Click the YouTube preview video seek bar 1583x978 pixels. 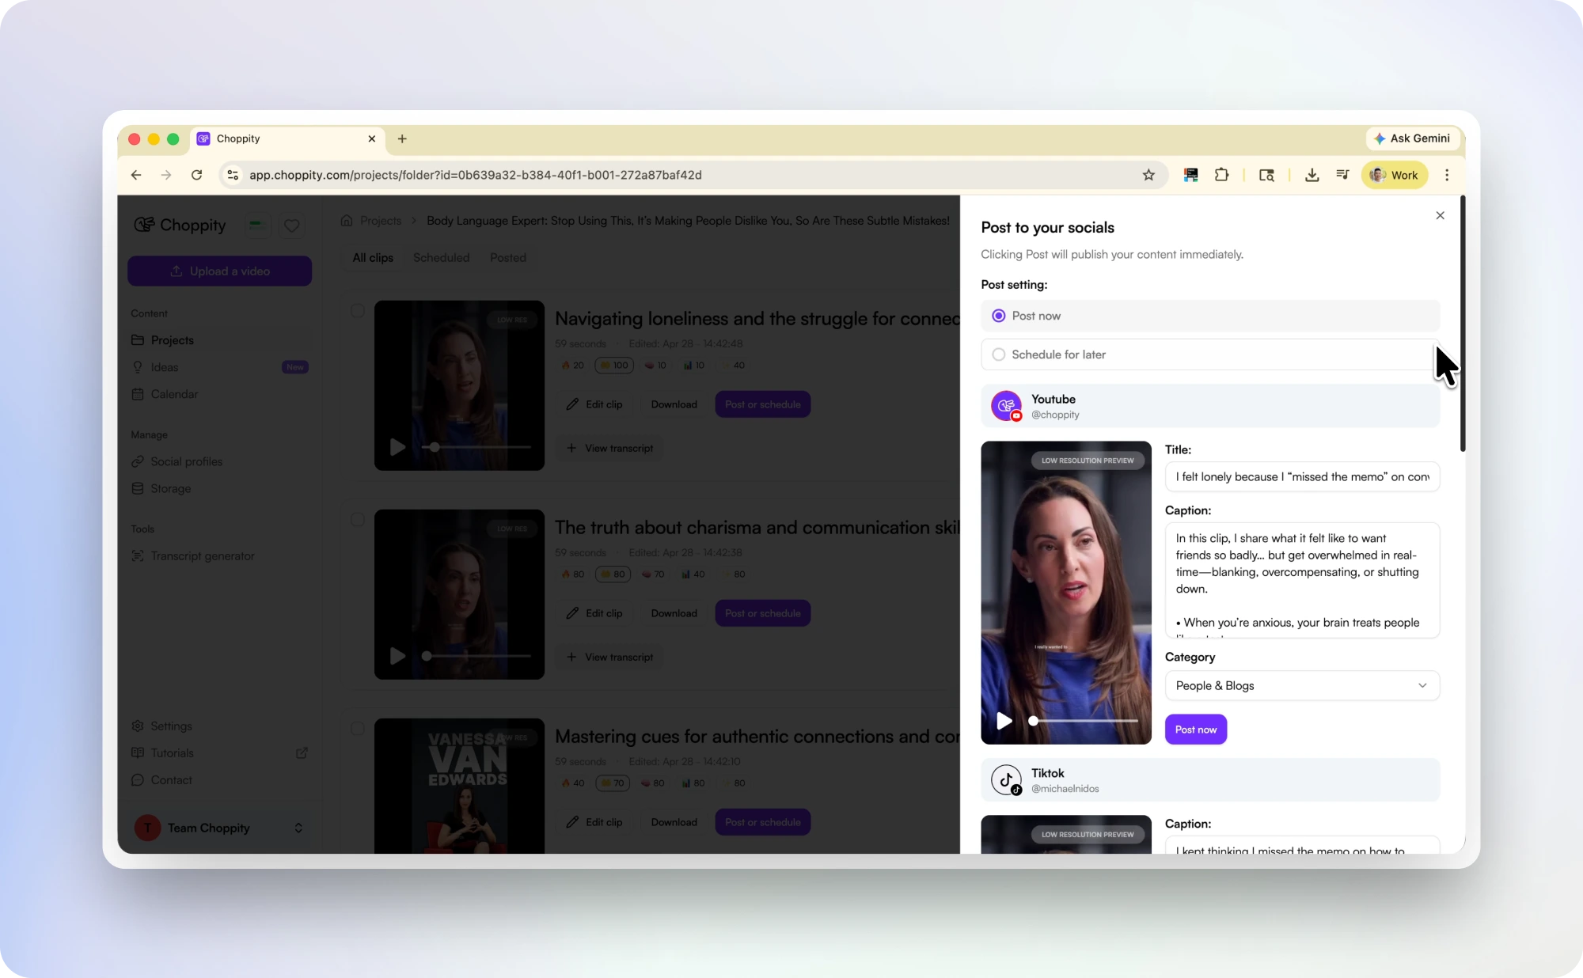coord(1084,721)
